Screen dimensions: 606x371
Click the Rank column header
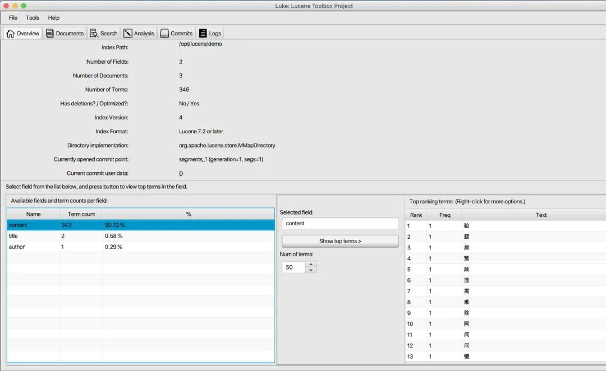[416, 215]
